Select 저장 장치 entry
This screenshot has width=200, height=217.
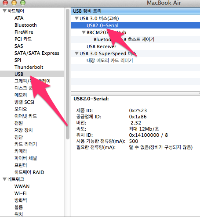pyautogui.click(x=23, y=130)
